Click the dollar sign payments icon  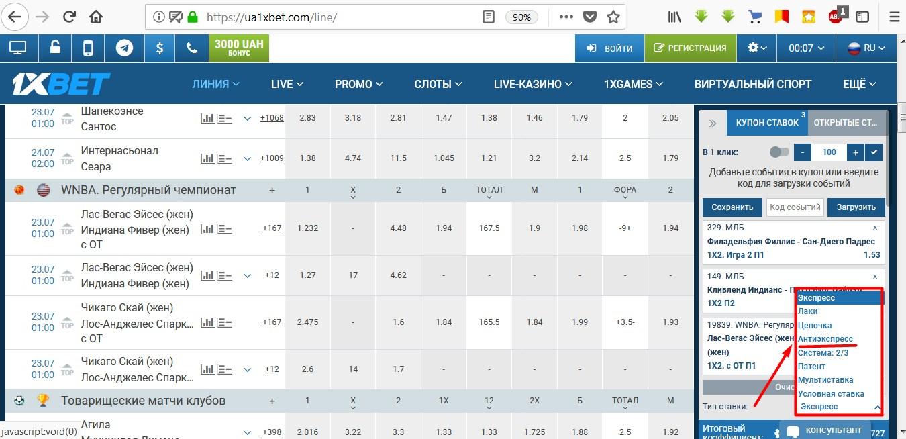[x=159, y=48]
